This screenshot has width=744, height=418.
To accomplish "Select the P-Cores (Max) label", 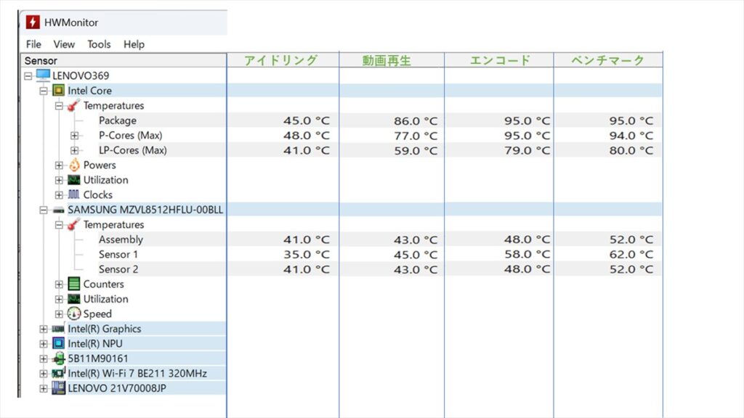I will [131, 136].
